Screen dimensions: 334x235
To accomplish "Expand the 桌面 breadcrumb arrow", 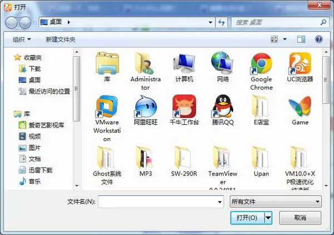I will (x=68, y=22).
